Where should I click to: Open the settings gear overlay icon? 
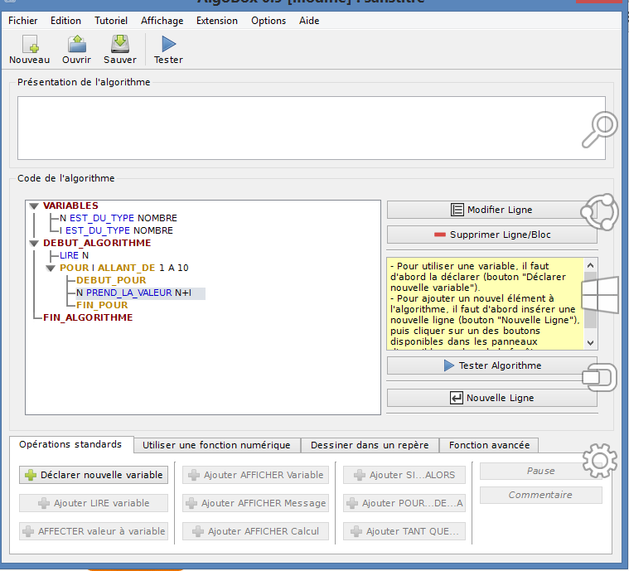tap(598, 459)
